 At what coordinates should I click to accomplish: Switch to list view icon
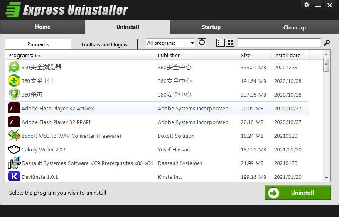pos(220,43)
